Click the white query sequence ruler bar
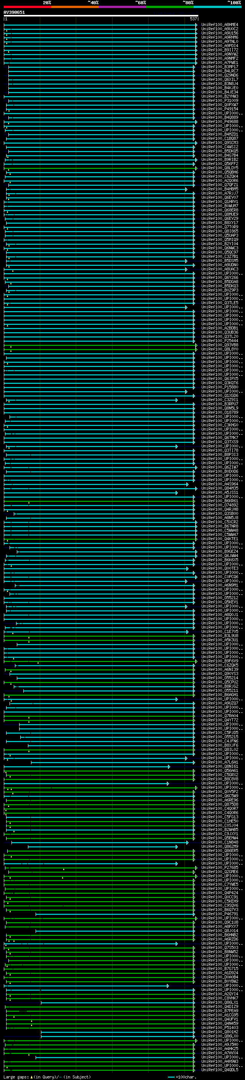The height and width of the screenshot is (1080, 245). [101, 16]
